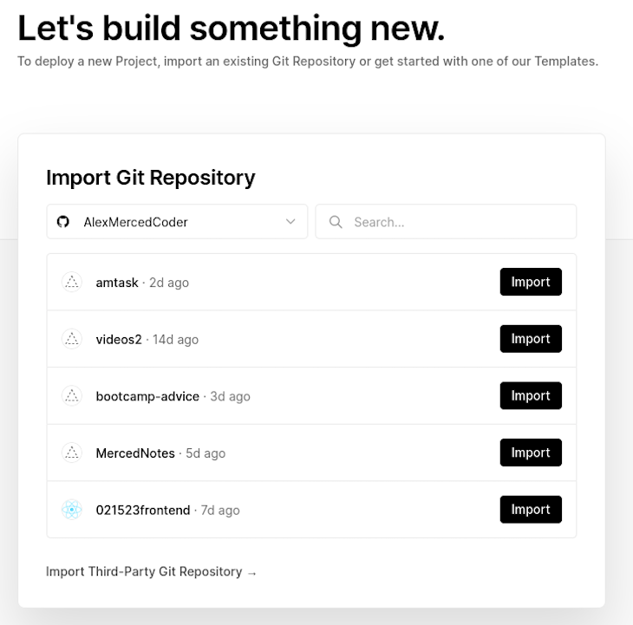Focus the repository Search field
The image size is (633, 625).
[446, 222]
